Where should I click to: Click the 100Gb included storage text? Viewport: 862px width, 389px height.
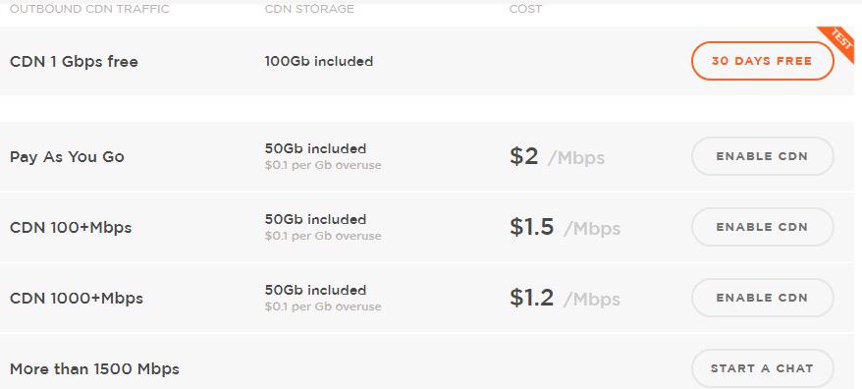pyautogui.click(x=319, y=61)
